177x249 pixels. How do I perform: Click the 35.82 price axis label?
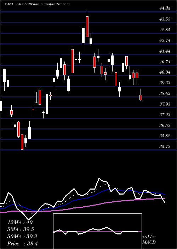point(165,136)
